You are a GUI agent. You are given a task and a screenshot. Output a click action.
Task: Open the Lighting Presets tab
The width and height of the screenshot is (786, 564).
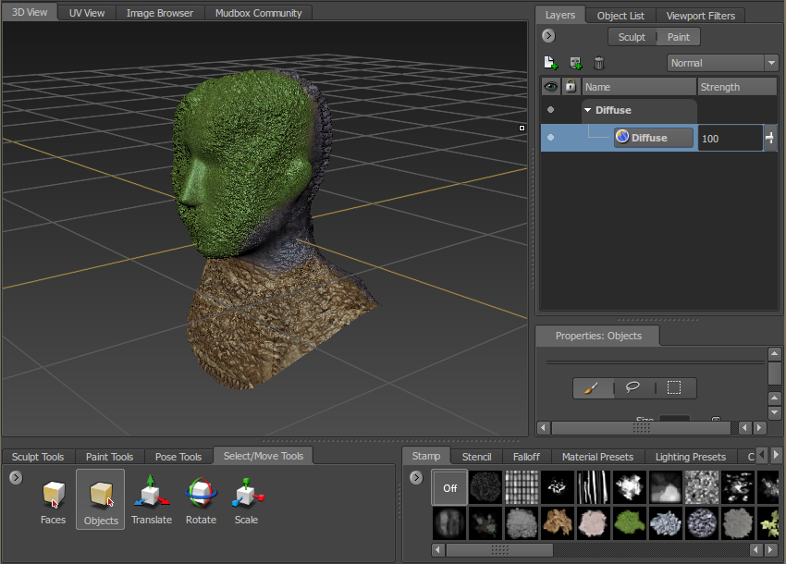coord(690,456)
